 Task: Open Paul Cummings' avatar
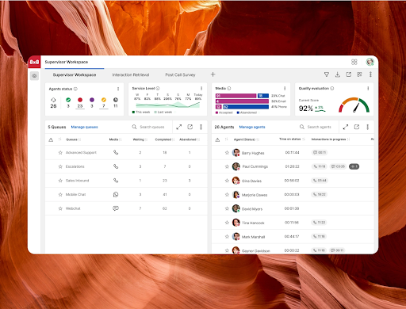[236, 166]
